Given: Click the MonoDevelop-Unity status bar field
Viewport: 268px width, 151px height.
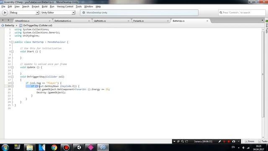Looking at the screenshot, I should coord(139,13).
